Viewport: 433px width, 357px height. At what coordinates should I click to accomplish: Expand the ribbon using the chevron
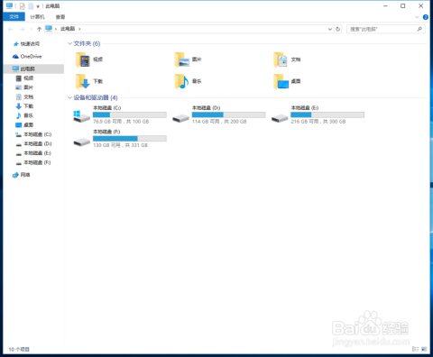417,17
